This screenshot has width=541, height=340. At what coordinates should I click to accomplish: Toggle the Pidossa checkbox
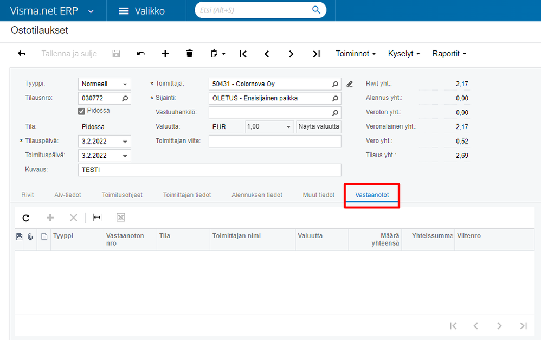81,111
